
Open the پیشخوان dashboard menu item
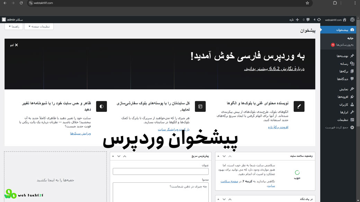coord(339,30)
